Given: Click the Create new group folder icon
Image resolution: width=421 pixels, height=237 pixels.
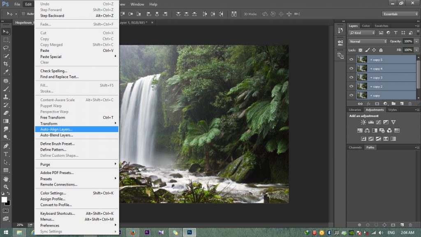Looking at the screenshot, I should (x=393, y=104).
